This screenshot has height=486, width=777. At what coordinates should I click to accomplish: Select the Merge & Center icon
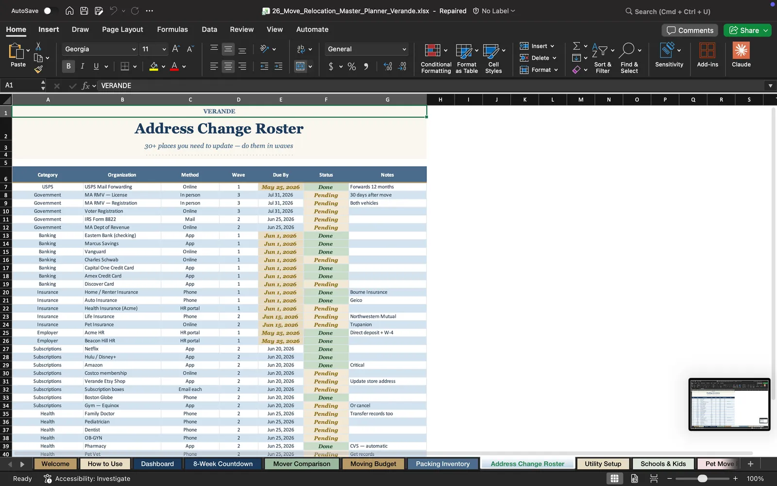[301, 67]
